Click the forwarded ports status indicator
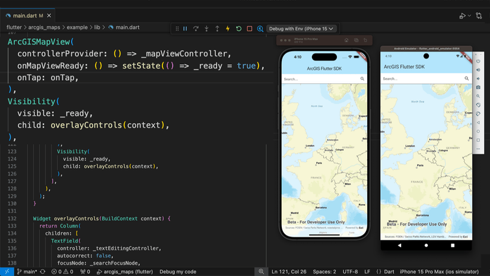Image resolution: width=490 pixels, height=276 pixels. tap(85, 272)
